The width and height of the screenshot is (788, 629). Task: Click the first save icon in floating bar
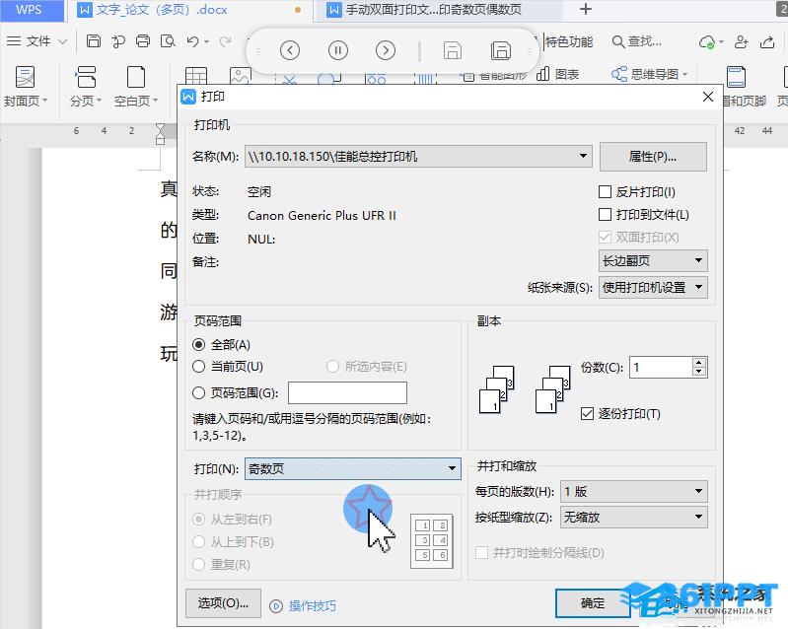[x=453, y=50]
